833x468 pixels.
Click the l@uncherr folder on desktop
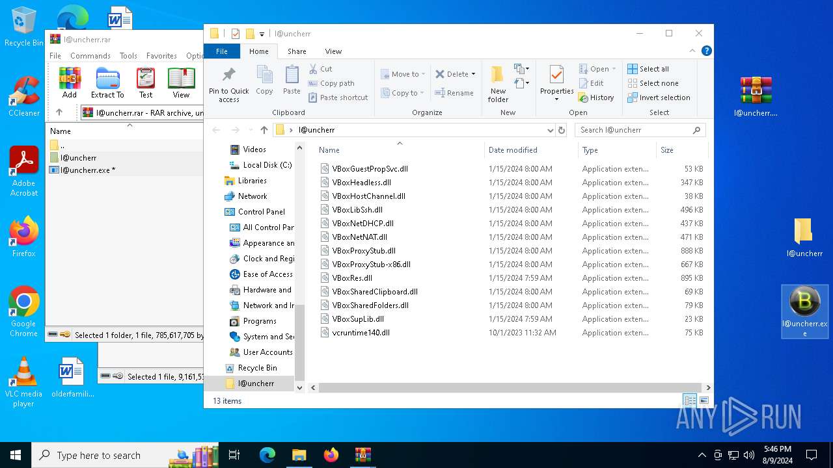pyautogui.click(x=804, y=238)
